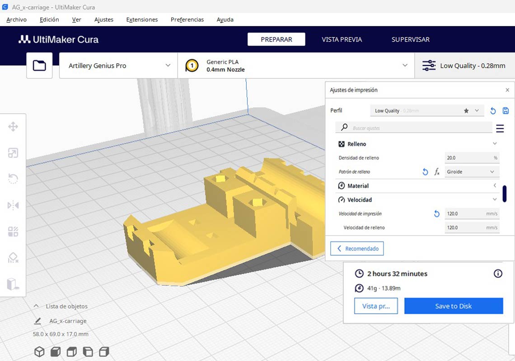Switch to the 3D perspective view cube
Screen dimensions: 515x361
pyautogui.click(x=39, y=352)
